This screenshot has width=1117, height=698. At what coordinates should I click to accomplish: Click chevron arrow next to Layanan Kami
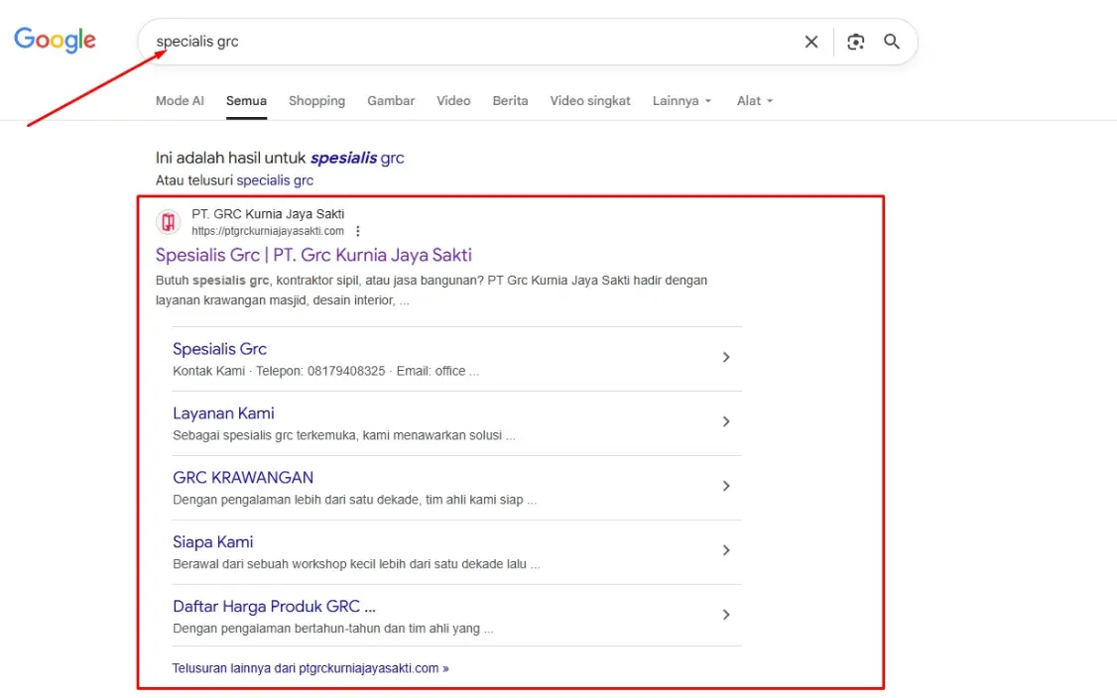[726, 421]
